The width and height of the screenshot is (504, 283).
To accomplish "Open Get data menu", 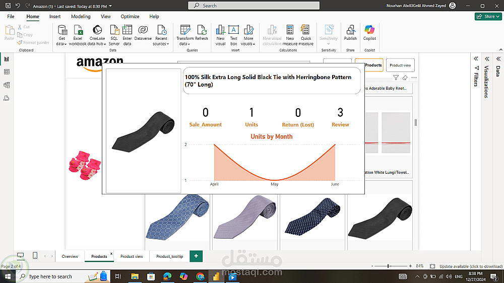I will click(x=61, y=35).
